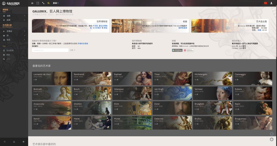The image size is (277, 146).
Task: Expand the 店 shop sidebar section
Action: point(14,35)
